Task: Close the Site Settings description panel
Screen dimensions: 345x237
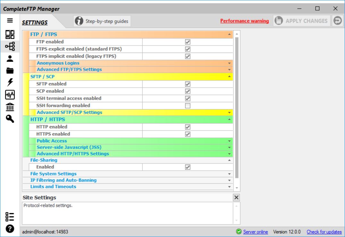Action: click(236, 197)
